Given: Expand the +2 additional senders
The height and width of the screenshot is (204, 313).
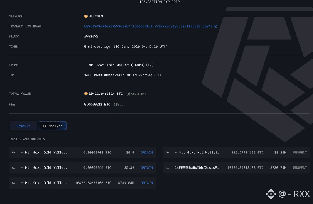Looking at the screenshot, I should [150, 65].
